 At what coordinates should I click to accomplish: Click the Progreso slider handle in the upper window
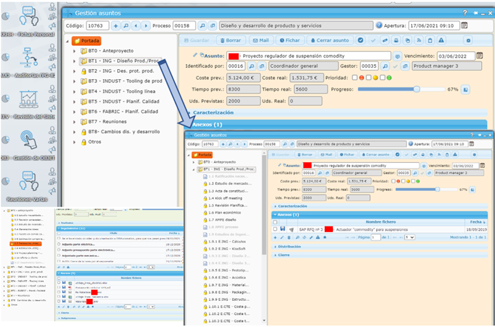tap(417, 90)
